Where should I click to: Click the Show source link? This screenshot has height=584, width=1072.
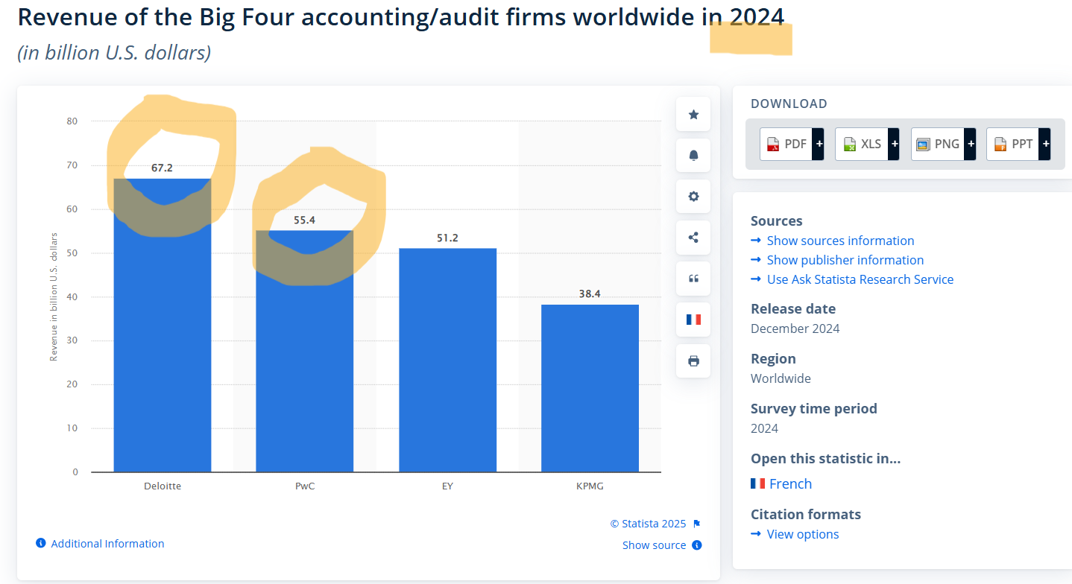coord(654,545)
